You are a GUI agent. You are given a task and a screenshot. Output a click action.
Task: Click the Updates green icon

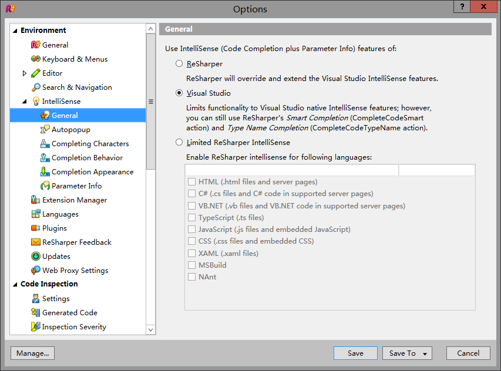pos(35,257)
